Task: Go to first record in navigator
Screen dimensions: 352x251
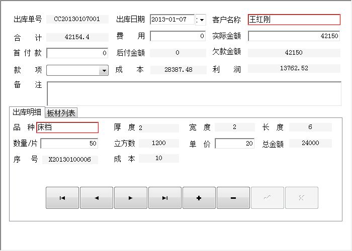Action: point(62,198)
